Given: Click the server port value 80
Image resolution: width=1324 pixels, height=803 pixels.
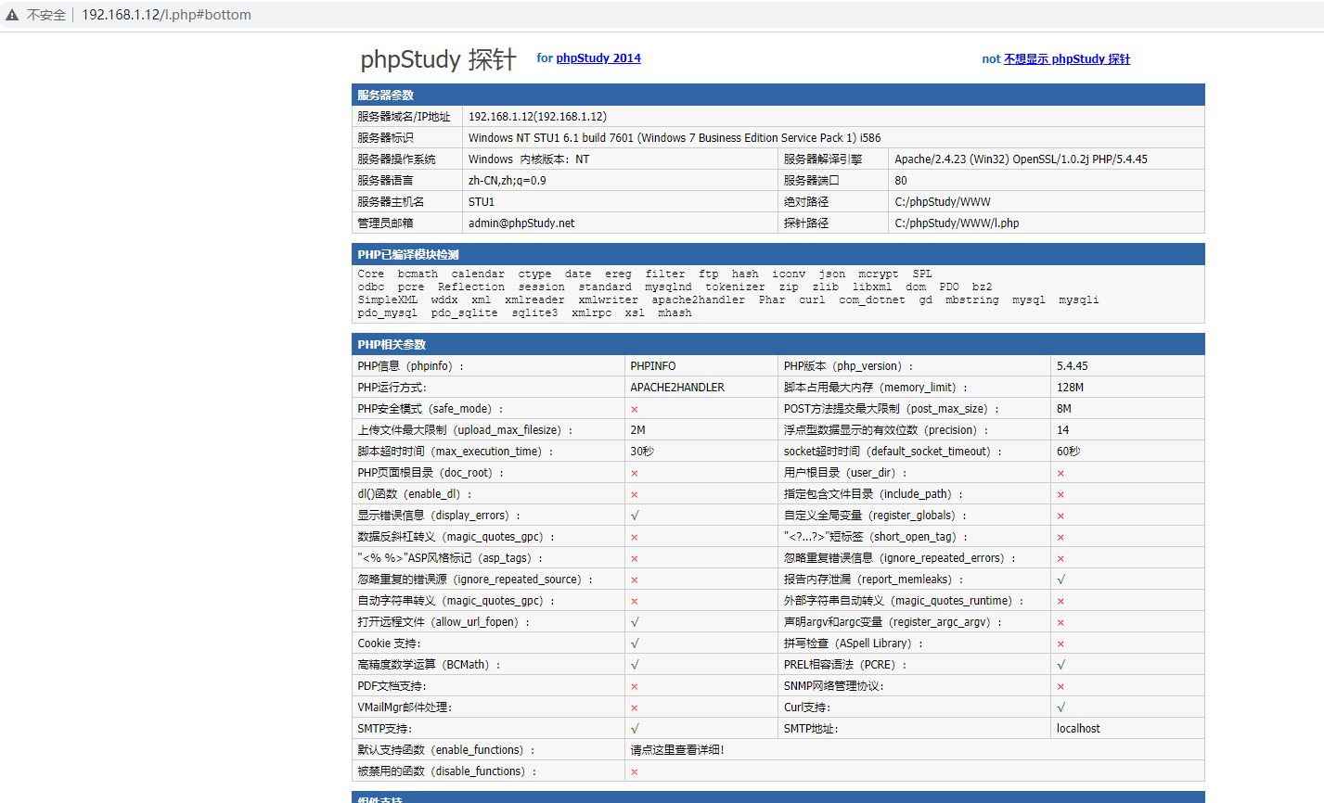Looking at the screenshot, I should tap(901, 181).
